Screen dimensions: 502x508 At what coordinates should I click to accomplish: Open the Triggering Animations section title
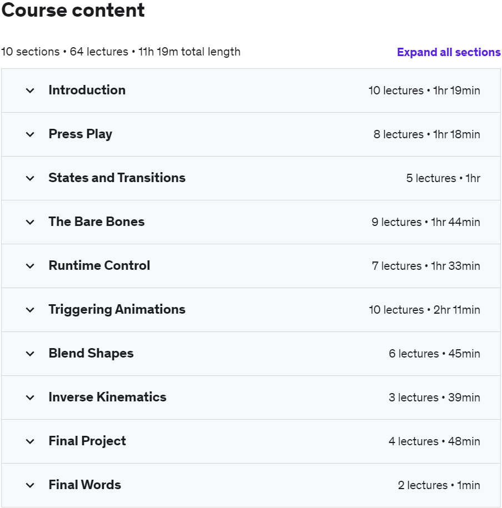117,309
